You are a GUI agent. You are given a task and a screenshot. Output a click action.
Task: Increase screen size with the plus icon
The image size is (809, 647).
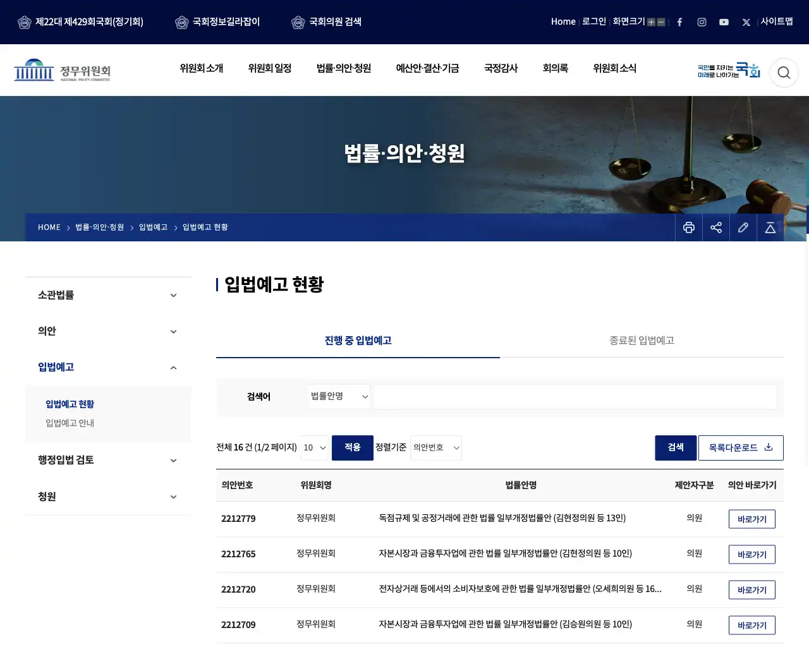pyautogui.click(x=651, y=22)
